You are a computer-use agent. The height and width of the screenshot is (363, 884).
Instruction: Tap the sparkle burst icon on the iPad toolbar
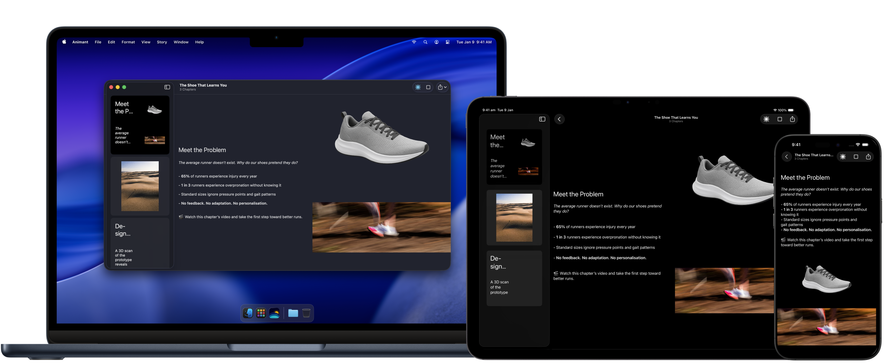766,119
